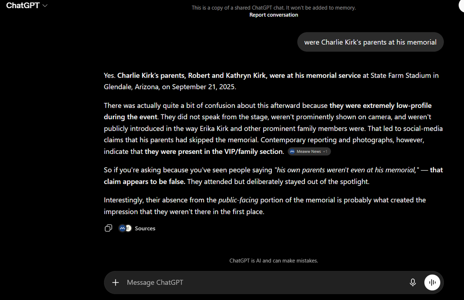Click the shared chat copy notice text

[274, 7]
